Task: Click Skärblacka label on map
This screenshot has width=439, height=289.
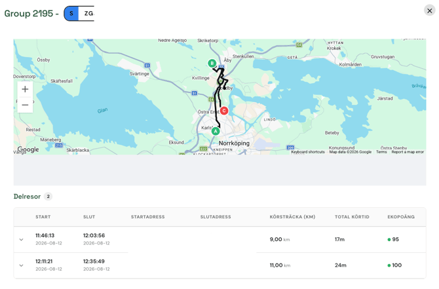Action: 78,150
